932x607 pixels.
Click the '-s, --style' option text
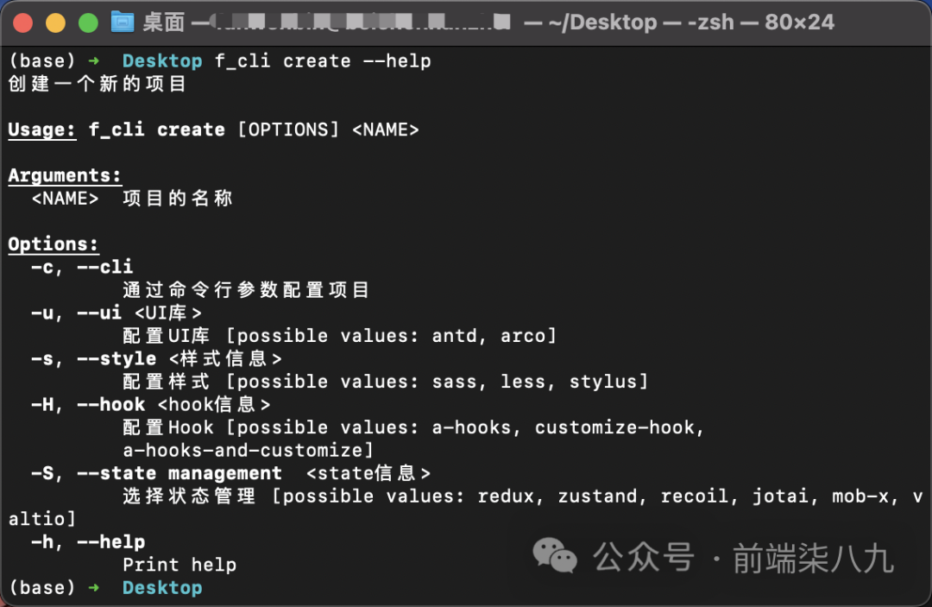pos(93,358)
